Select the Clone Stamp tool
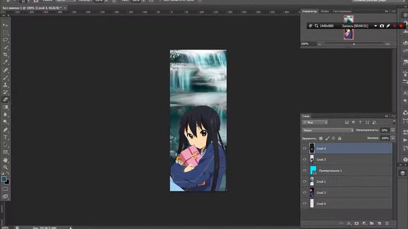Viewport: 408px width, 229px height. [5, 85]
